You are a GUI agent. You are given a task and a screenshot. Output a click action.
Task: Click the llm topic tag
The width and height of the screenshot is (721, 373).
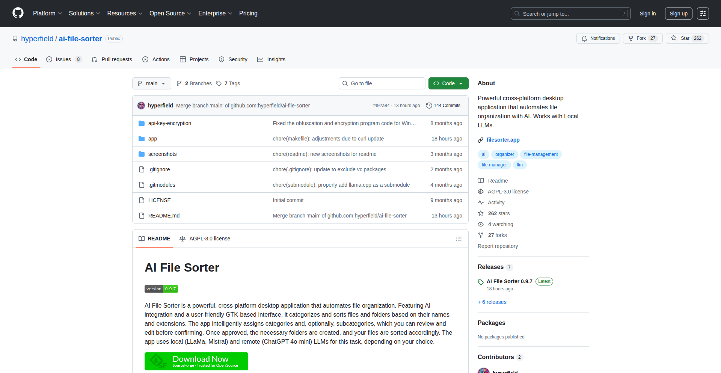pos(520,165)
